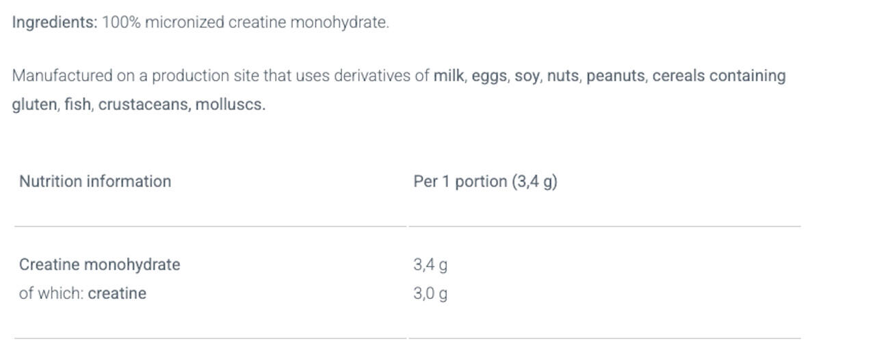Click '100% micronized creatine monohydrate' text
The image size is (877, 342).
245,23
